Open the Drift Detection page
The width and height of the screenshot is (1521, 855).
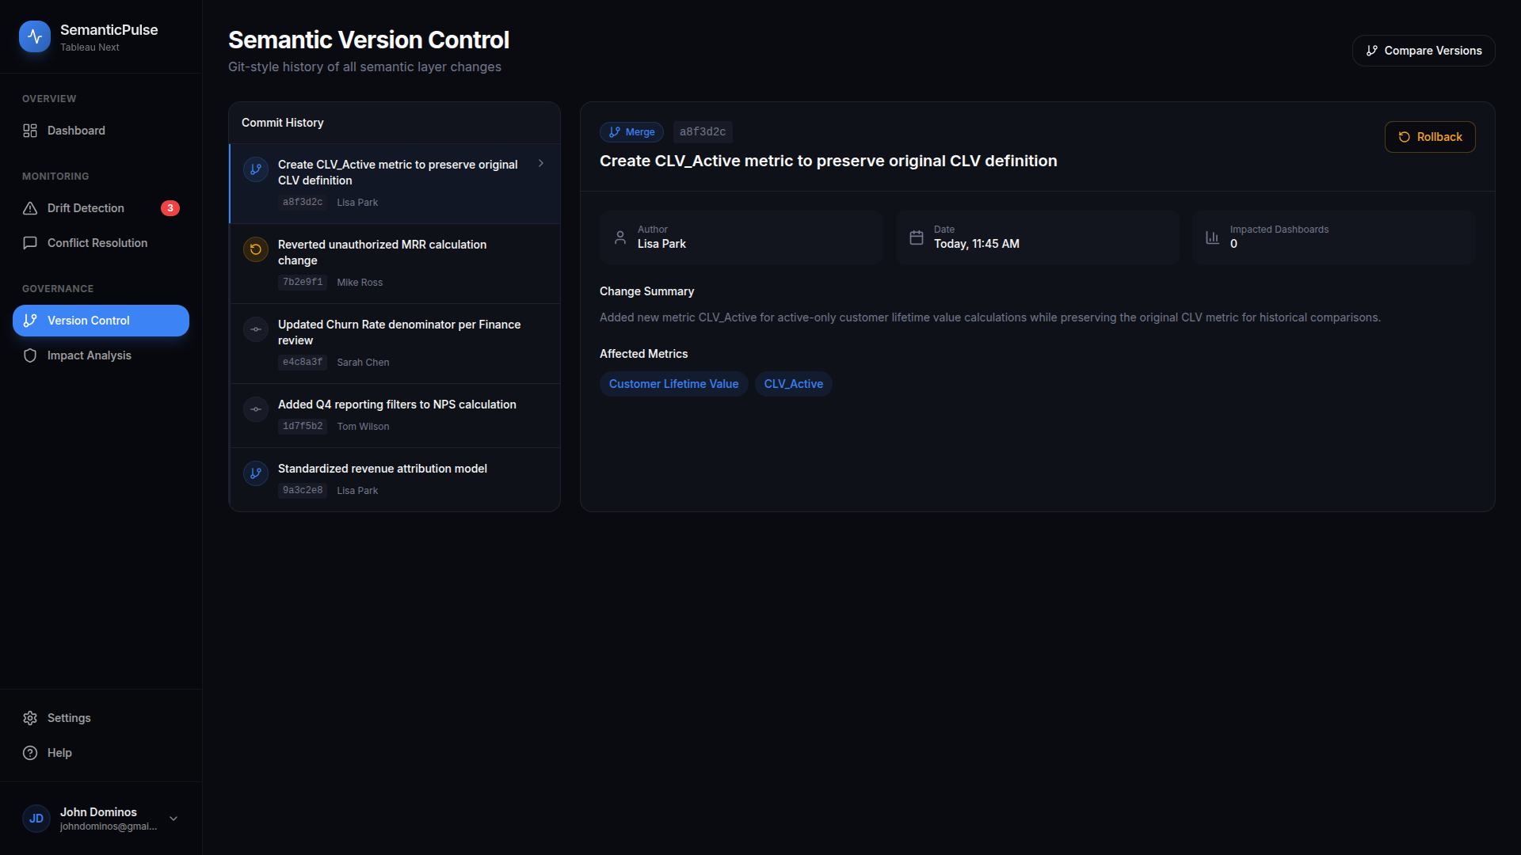click(x=86, y=208)
